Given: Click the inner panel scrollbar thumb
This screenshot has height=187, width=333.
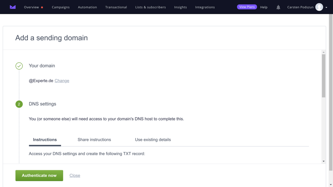Looking at the screenshot, I should (x=323, y=76).
